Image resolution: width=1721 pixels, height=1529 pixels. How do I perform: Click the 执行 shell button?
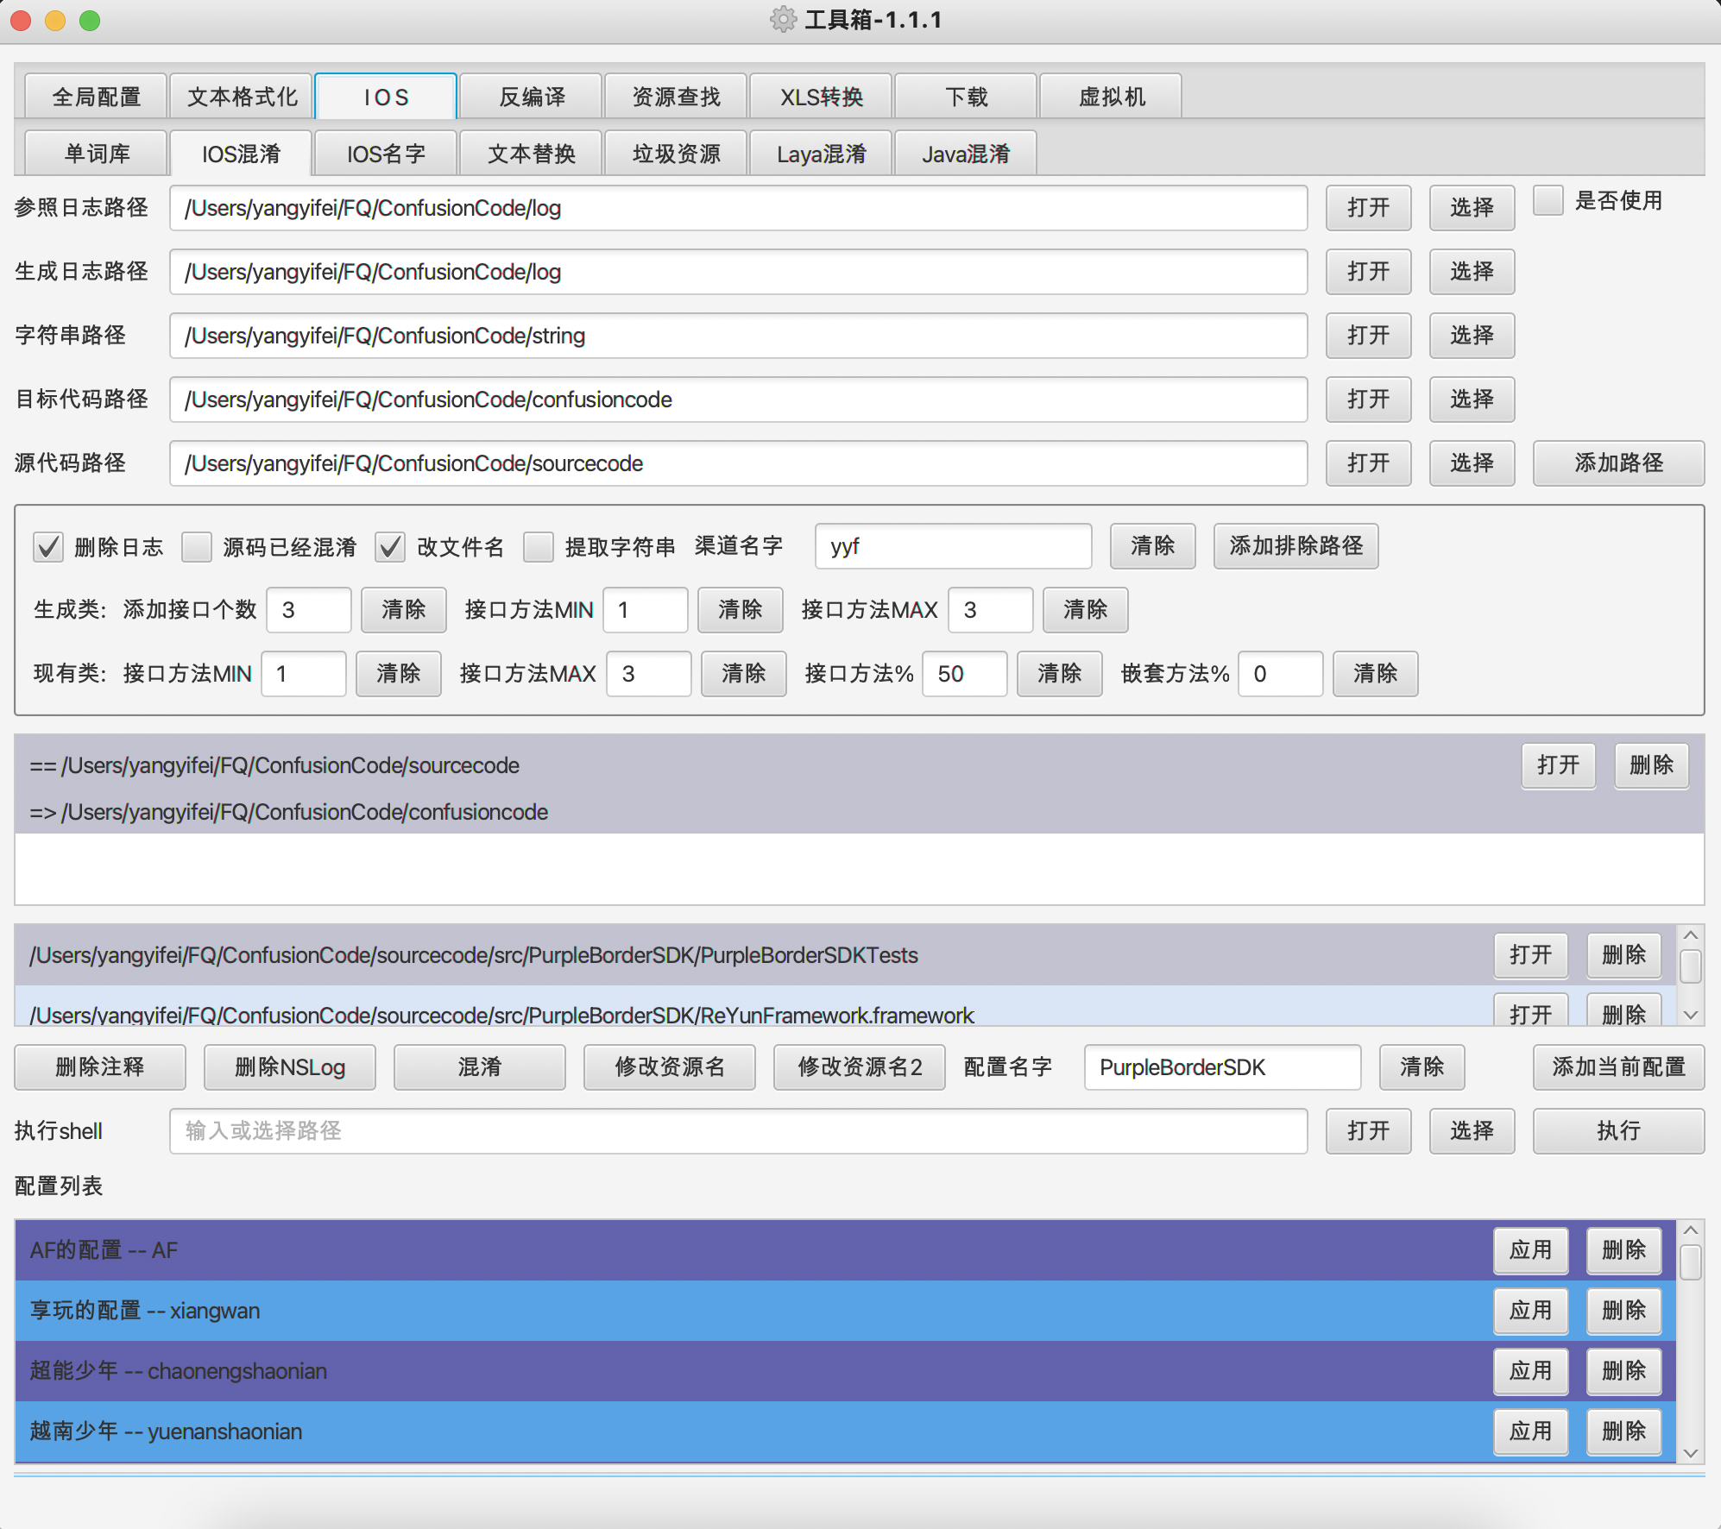1619,1131
